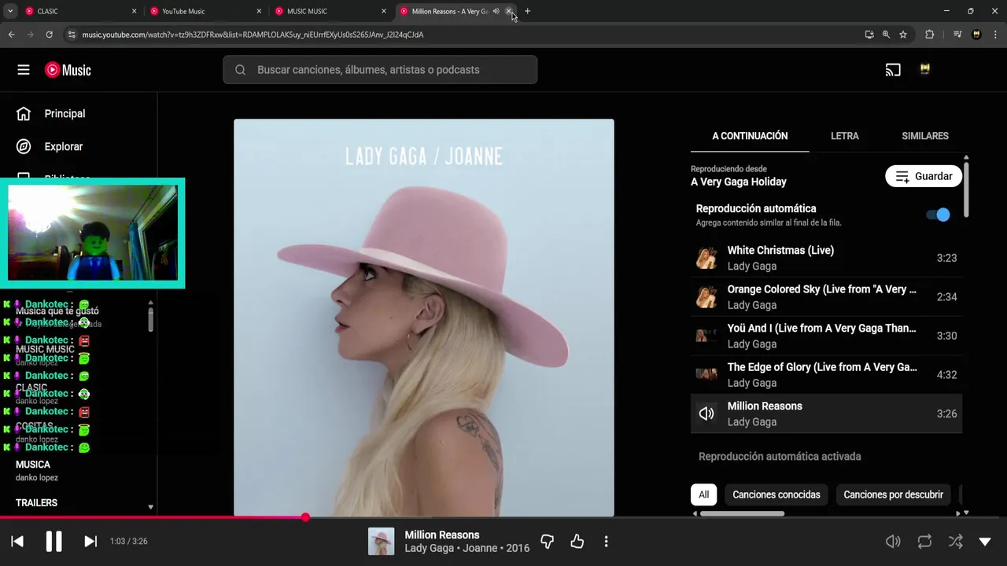The width and height of the screenshot is (1007, 566).
Task: Click the queue panel vertical scrollbar
Action: [966, 189]
